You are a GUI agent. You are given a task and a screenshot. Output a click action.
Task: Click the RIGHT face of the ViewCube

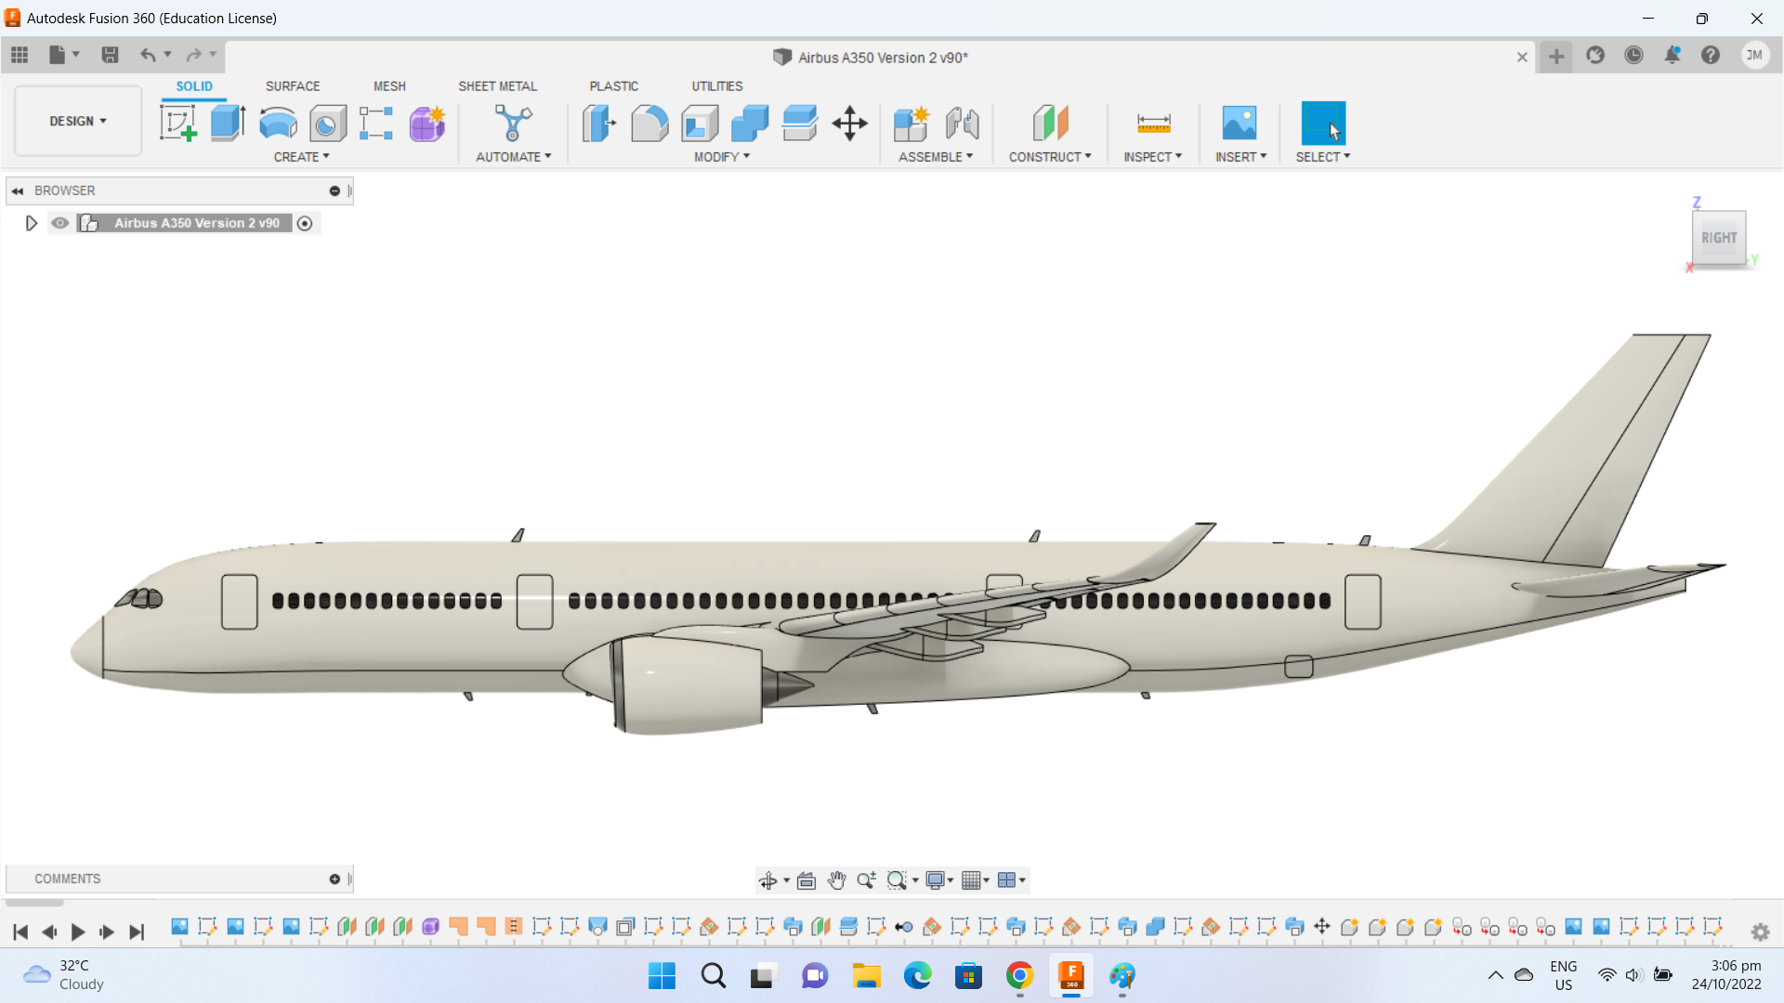click(1719, 238)
